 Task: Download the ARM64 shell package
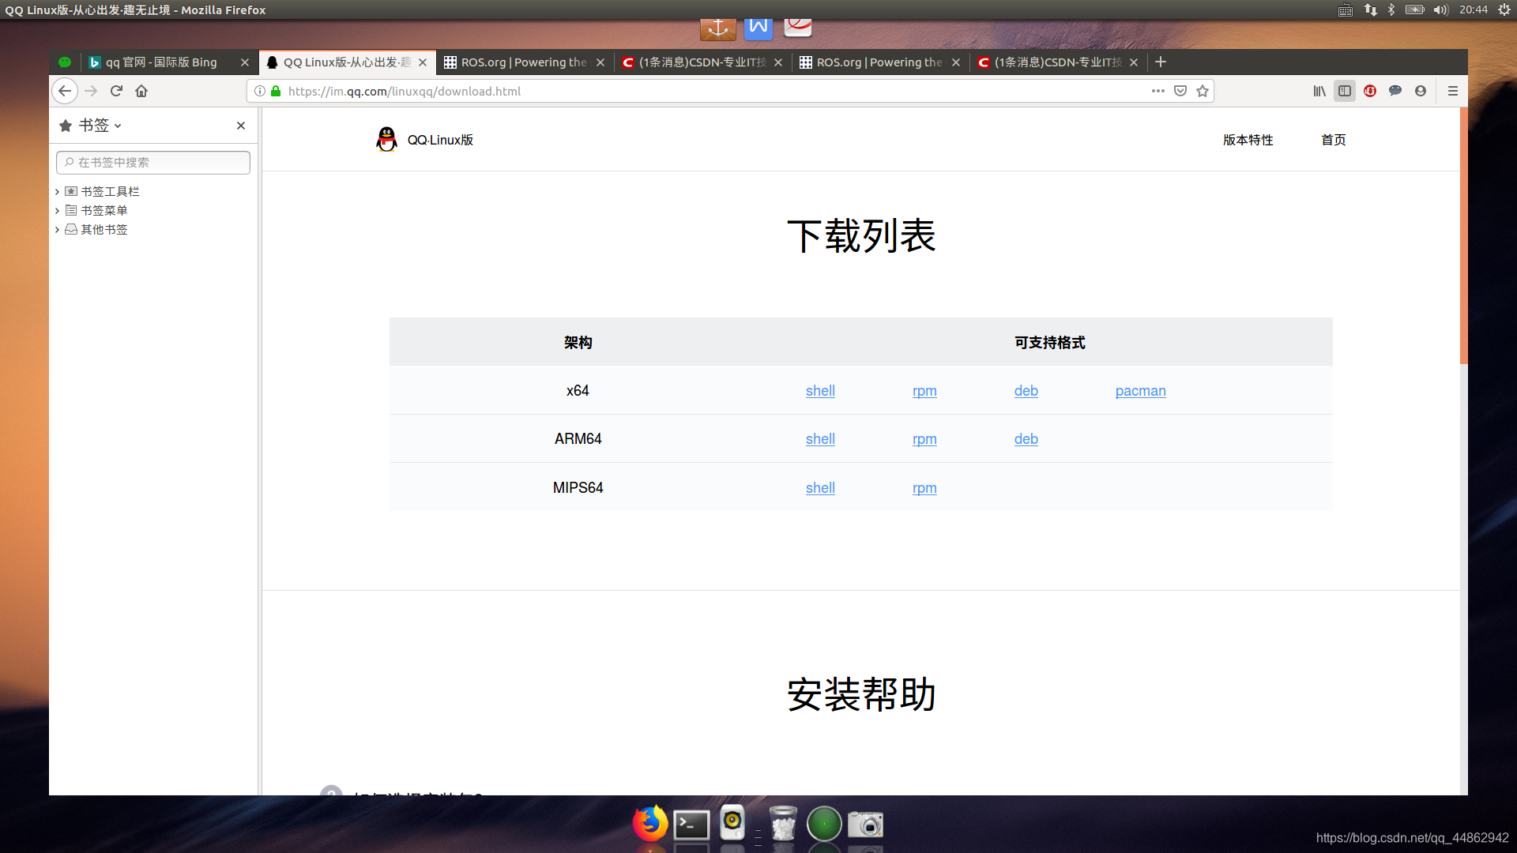click(820, 439)
